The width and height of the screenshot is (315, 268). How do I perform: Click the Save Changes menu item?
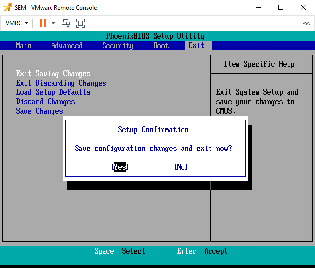point(39,111)
